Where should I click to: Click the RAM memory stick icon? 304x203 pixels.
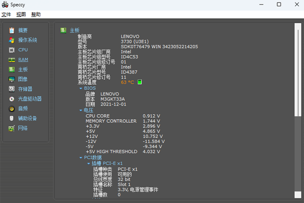tap(12, 60)
